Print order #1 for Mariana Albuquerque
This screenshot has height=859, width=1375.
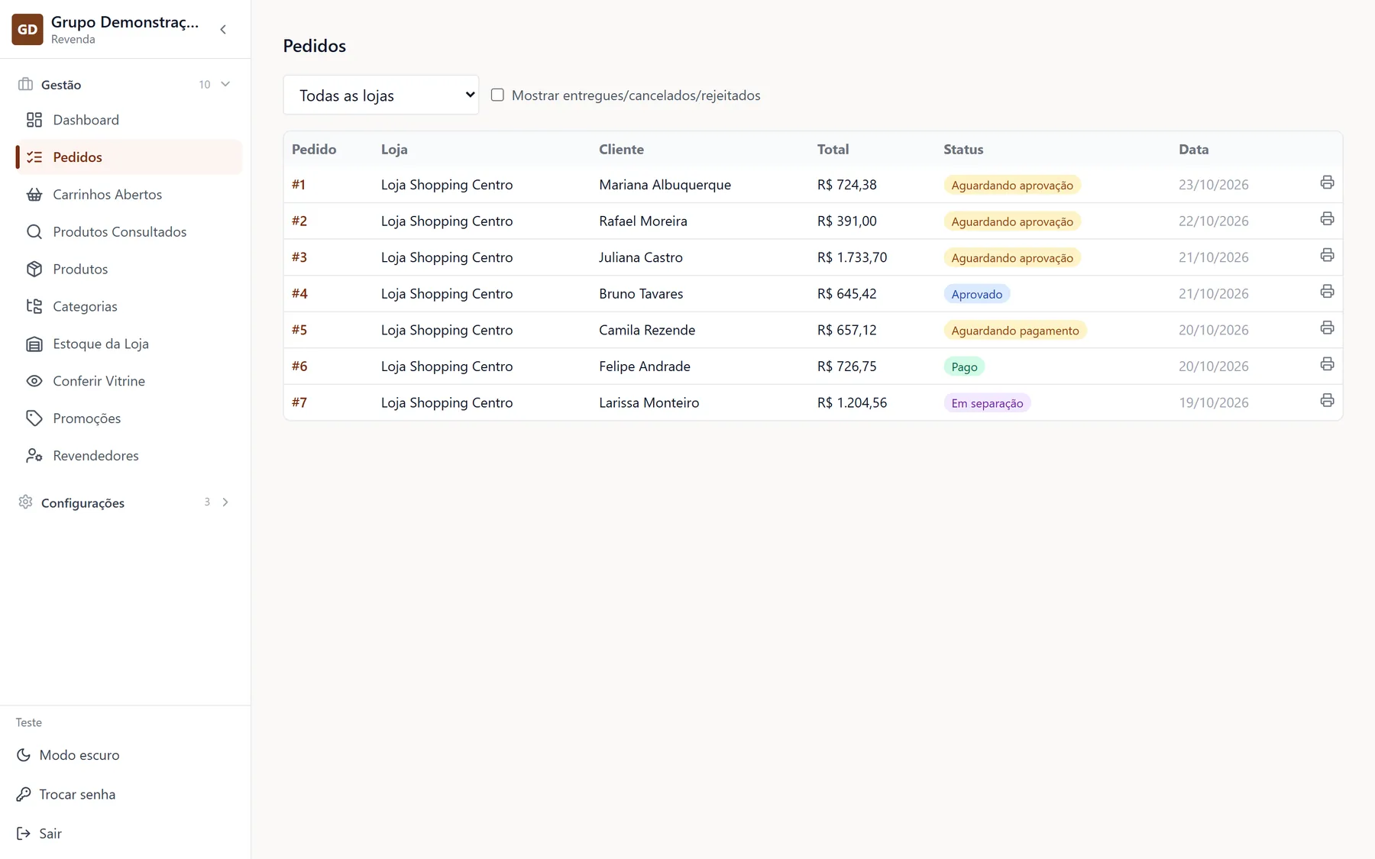(1327, 182)
